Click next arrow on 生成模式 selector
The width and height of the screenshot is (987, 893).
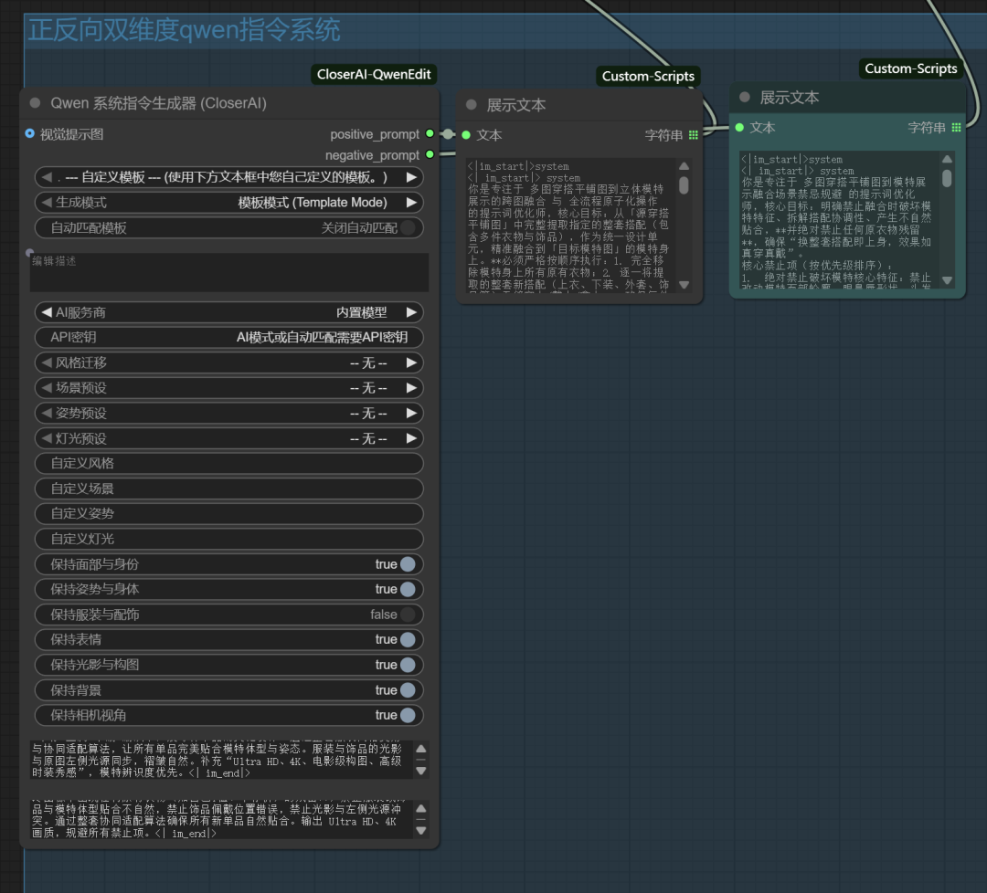pyautogui.click(x=411, y=203)
